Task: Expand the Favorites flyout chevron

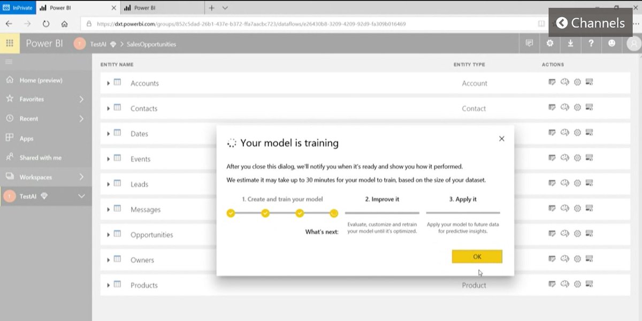Action: 81,99
